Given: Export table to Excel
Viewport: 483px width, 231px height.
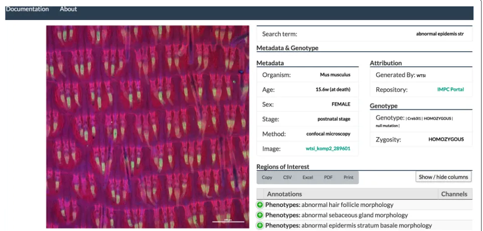Looking at the screenshot, I should [x=308, y=177].
